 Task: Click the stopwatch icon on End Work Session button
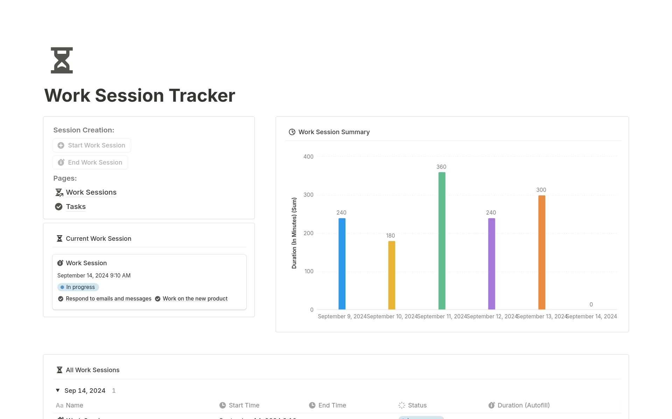coord(61,162)
